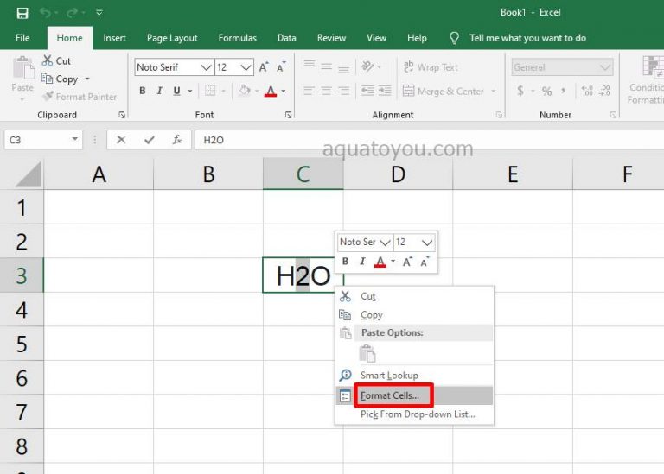The height and width of the screenshot is (474, 664).
Task: Toggle Italic in the ribbon Font group
Action: pos(160,91)
